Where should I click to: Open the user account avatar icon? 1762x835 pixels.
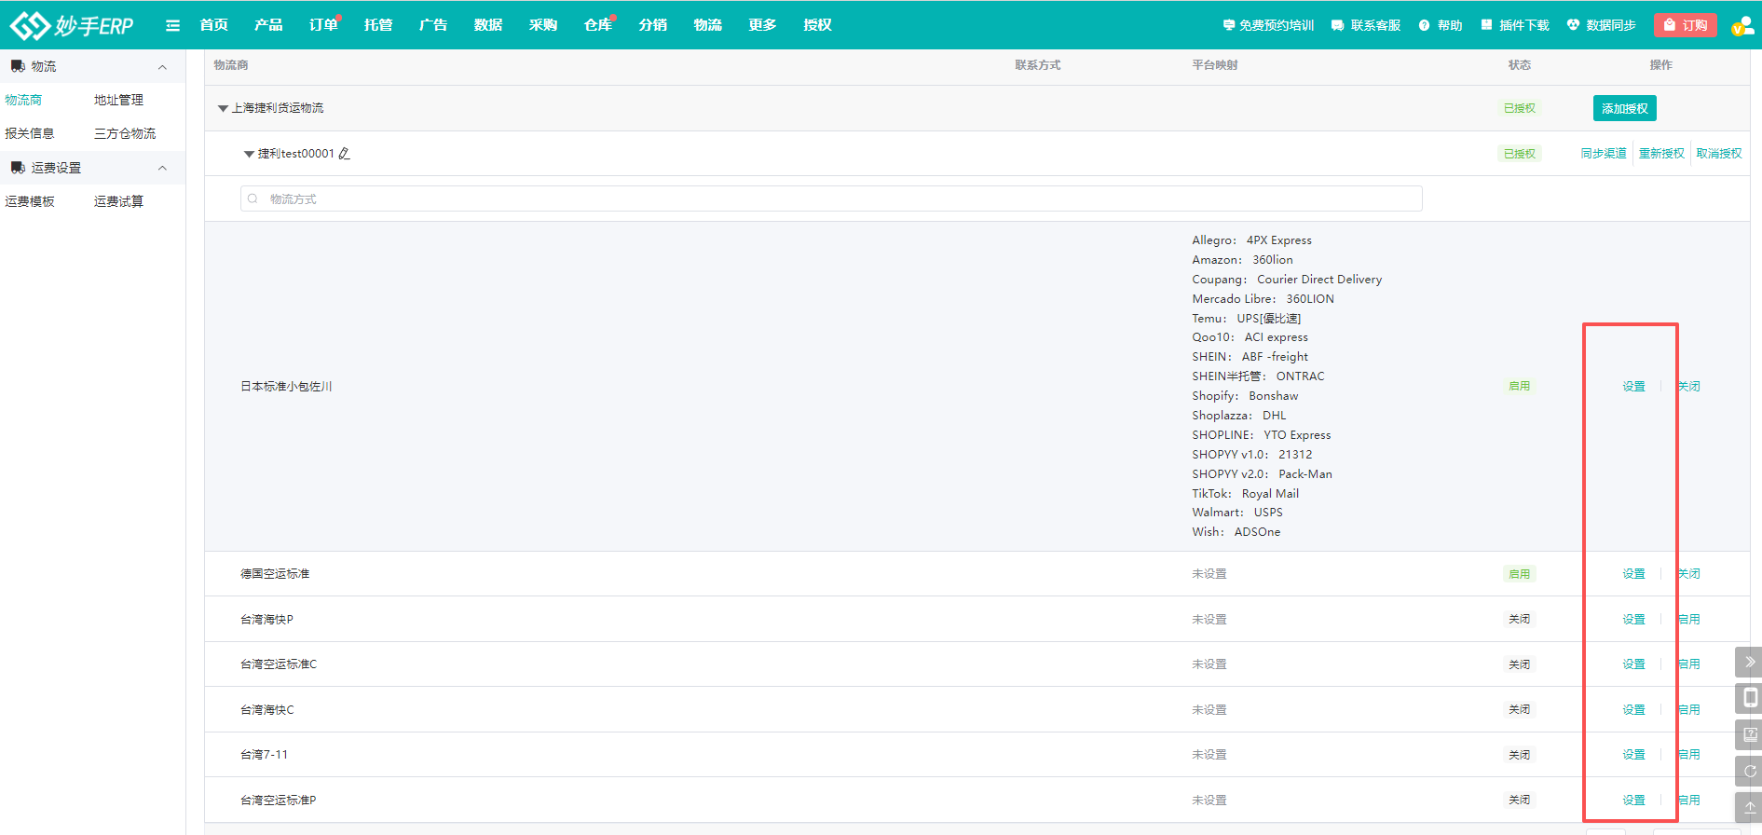pos(1742,26)
